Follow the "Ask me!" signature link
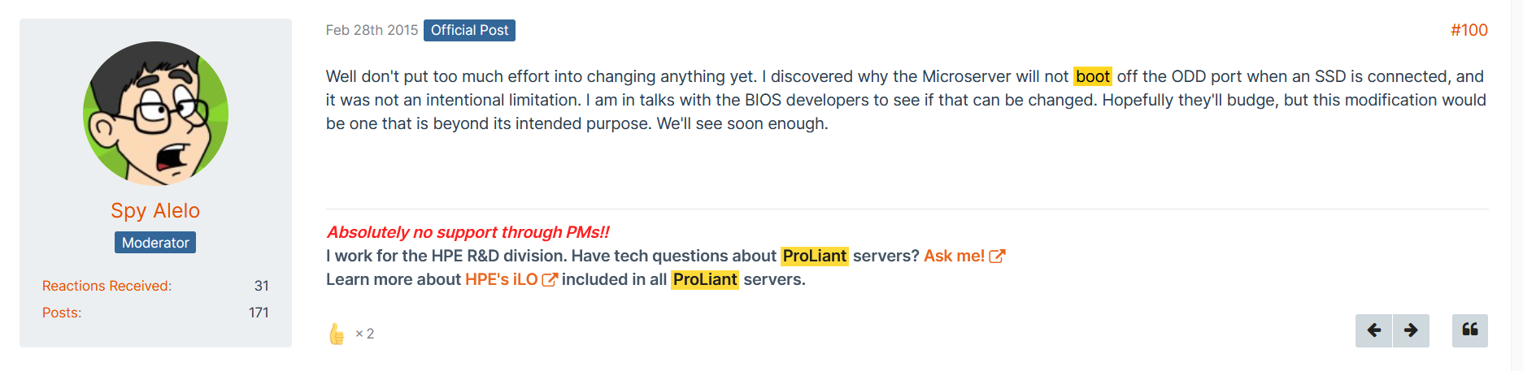The height and width of the screenshot is (371, 1523). click(954, 256)
